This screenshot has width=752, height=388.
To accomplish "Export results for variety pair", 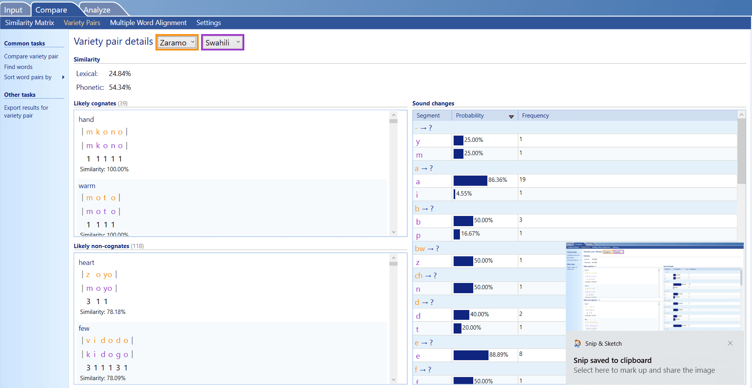I will coord(26,111).
